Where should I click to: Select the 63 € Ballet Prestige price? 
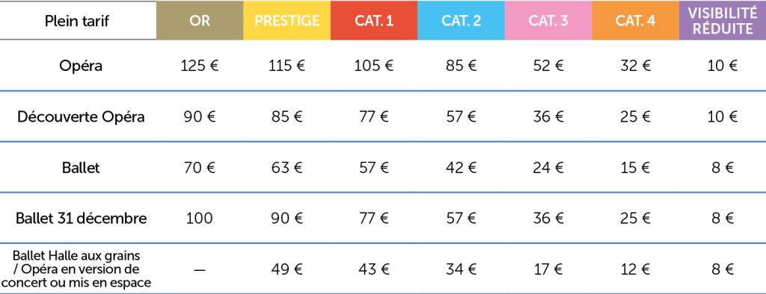point(287,168)
